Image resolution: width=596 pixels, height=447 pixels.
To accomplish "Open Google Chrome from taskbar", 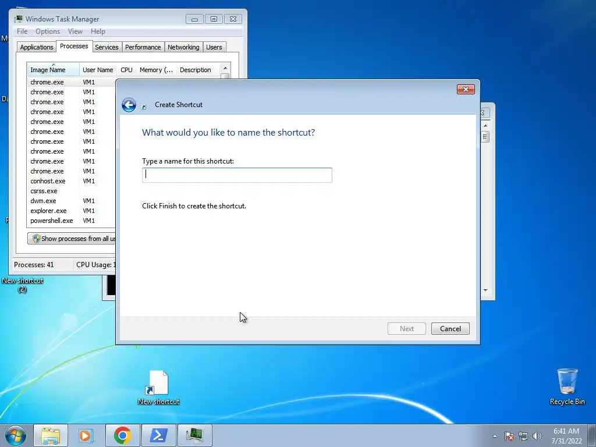I will pyautogui.click(x=122, y=435).
